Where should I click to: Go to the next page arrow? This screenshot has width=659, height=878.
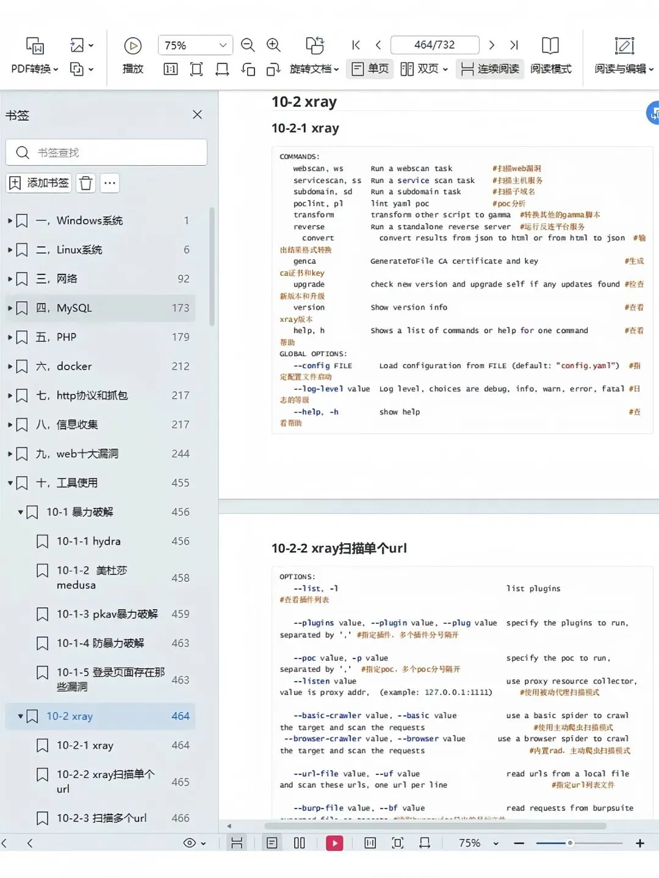tap(492, 45)
